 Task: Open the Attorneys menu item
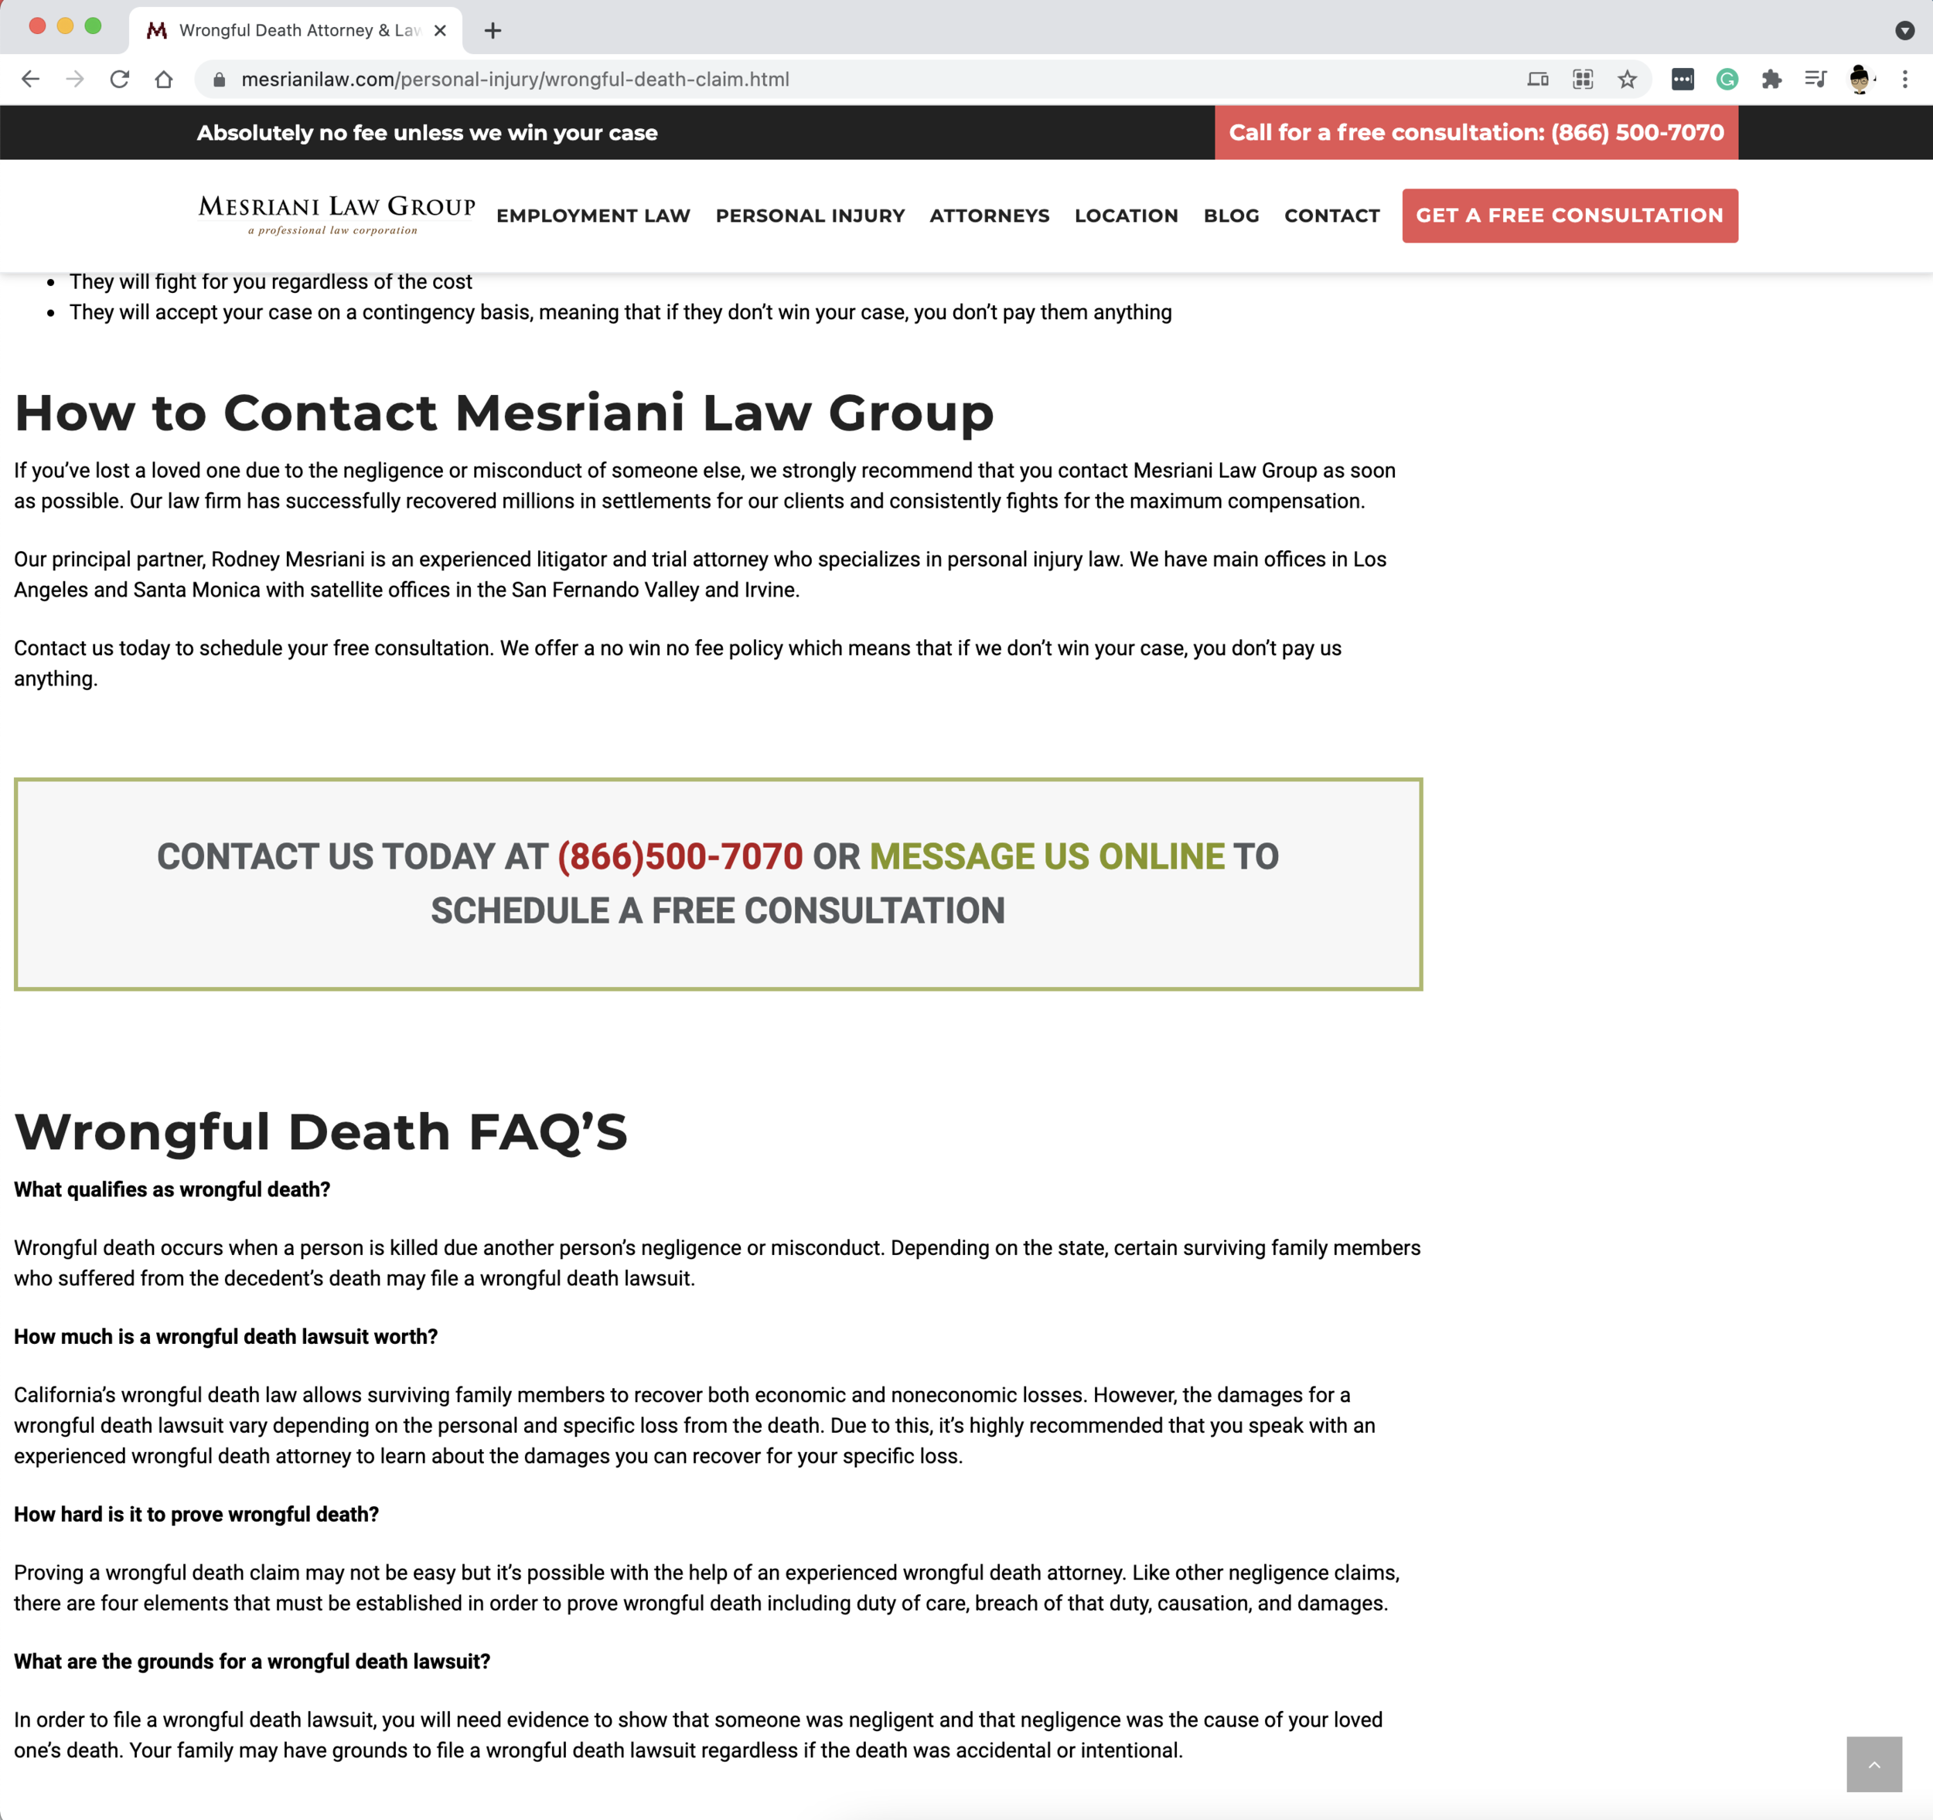point(989,216)
